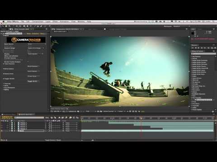The height and width of the screenshot is (162, 217).
Task: Toggle visibility eye of bottom timeline layer
Action: click(x=2, y=131)
